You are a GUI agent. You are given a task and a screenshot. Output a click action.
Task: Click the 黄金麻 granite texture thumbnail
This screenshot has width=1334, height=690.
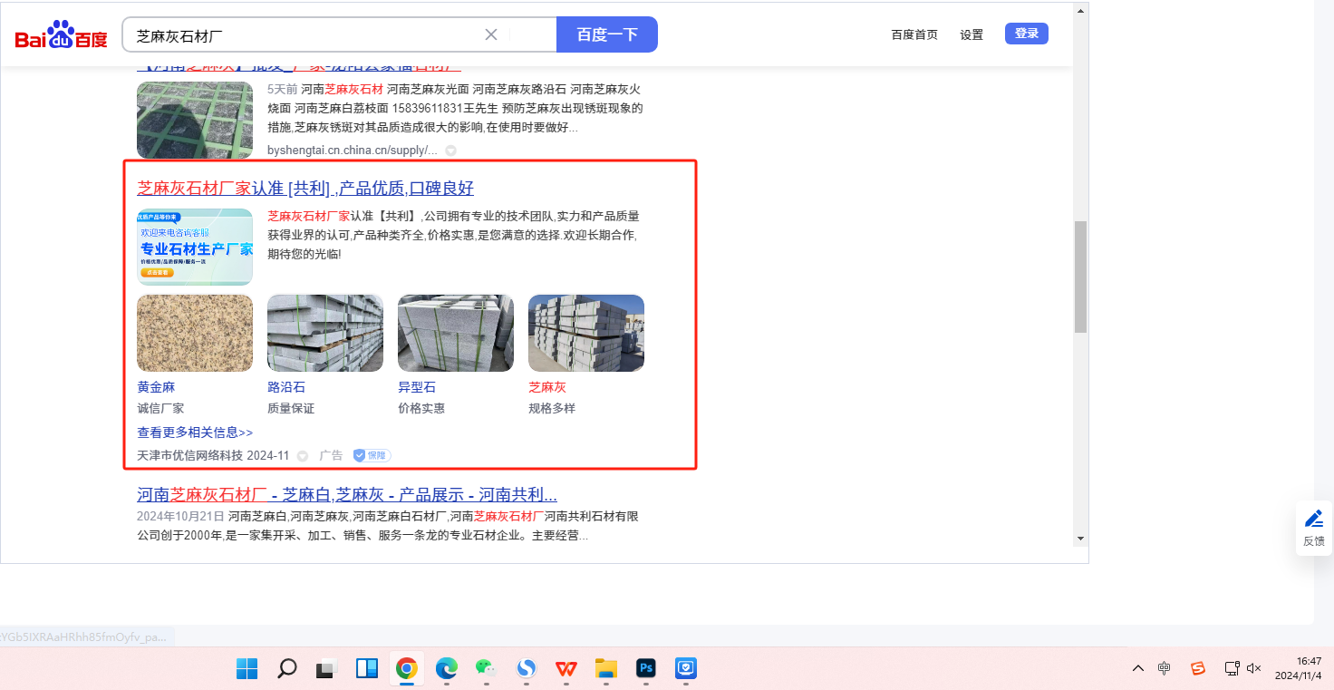(195, 333)
